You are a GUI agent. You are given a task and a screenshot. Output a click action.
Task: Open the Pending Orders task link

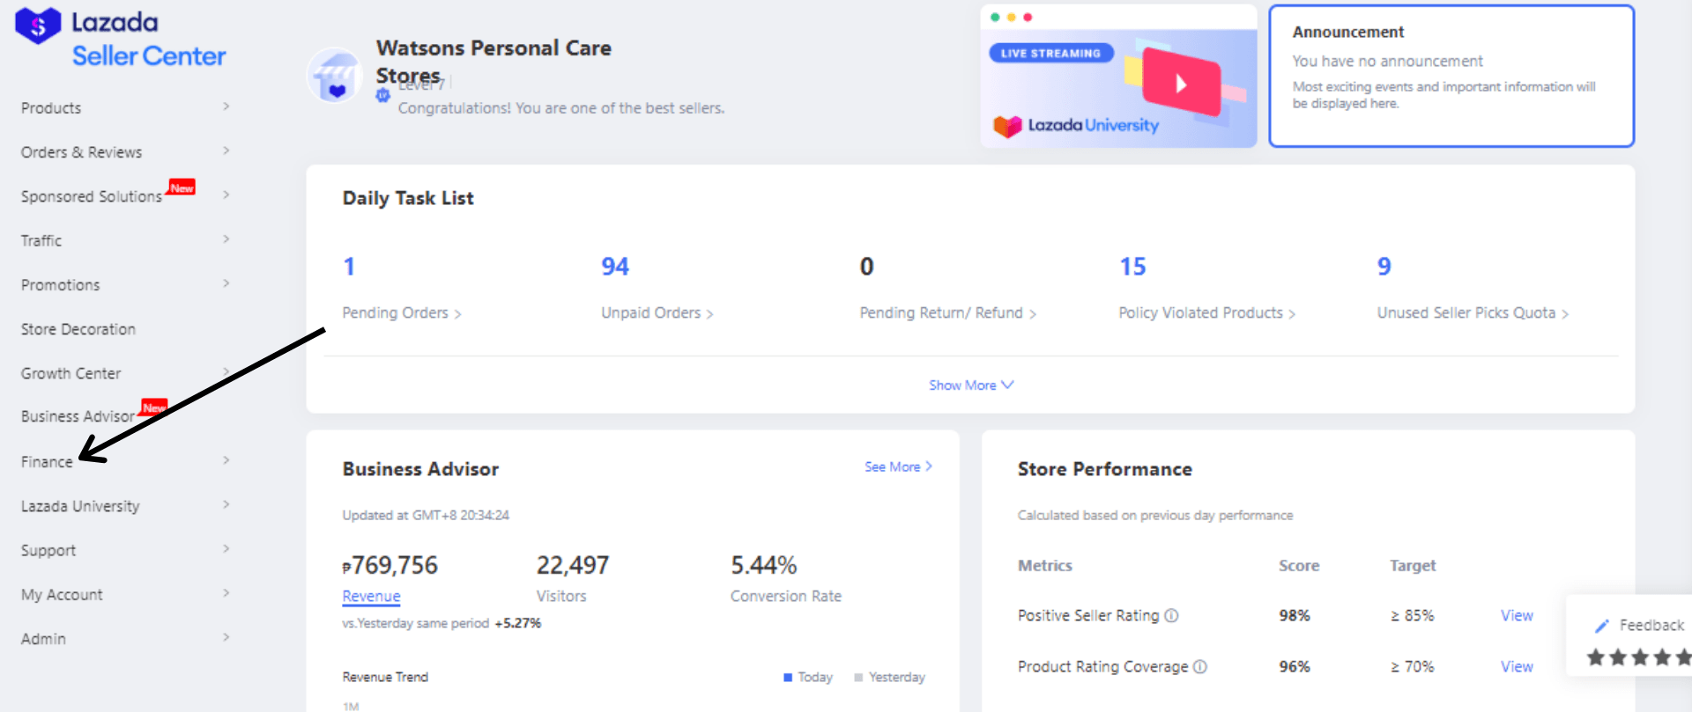[x=402, y=313]
